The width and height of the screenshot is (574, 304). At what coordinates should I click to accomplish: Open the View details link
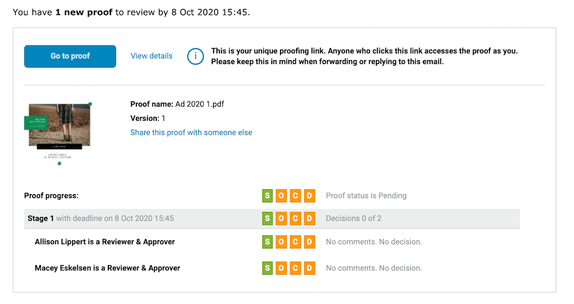coord(151,56)
